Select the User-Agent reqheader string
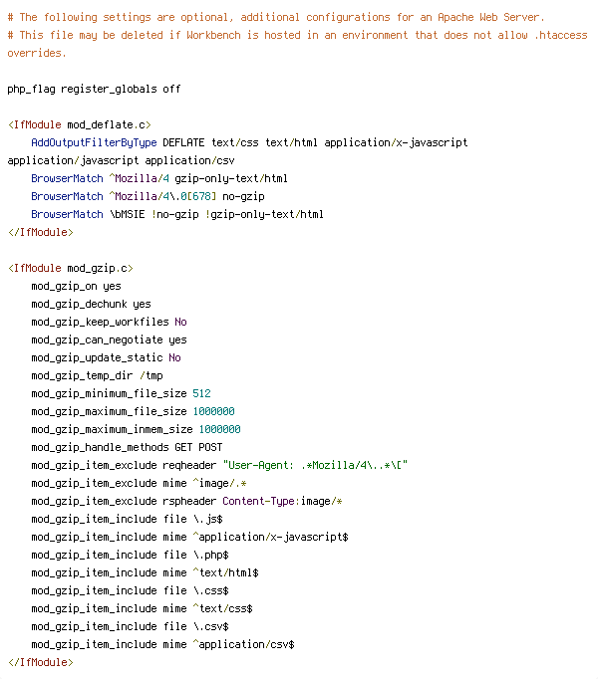 315,465
